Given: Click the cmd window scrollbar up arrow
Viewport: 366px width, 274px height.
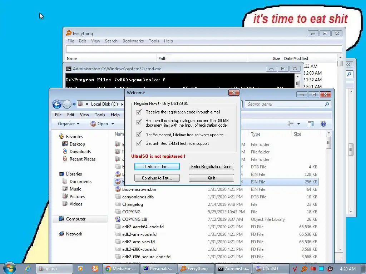Looking at the screenshot, I should (x=297, y=77).
